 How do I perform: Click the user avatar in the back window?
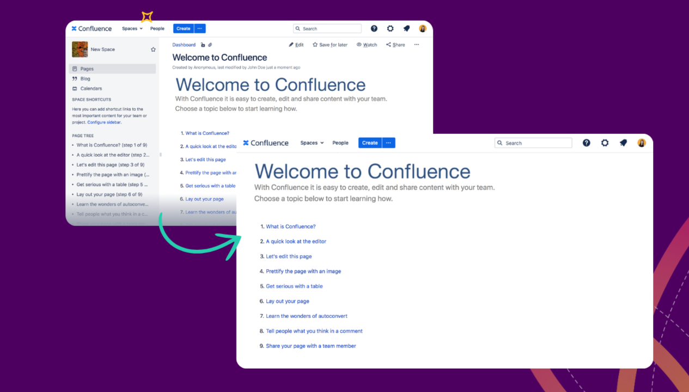423,28
